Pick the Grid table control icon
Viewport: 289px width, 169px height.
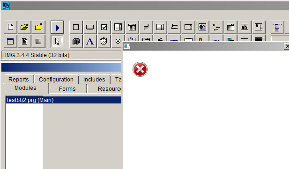click(x=160, y=27)
